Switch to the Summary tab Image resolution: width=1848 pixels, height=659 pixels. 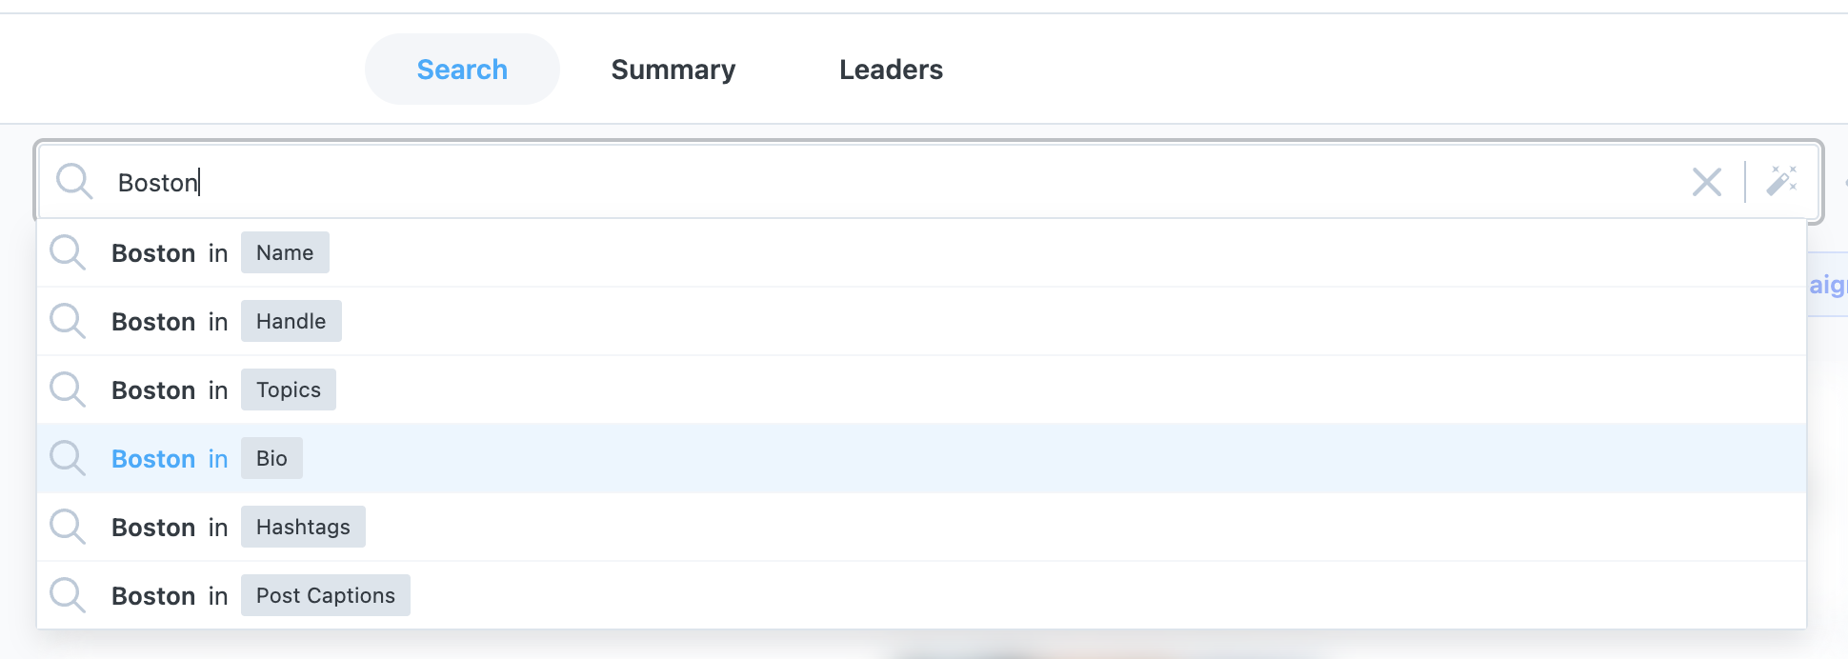click(x=673, y=70)
